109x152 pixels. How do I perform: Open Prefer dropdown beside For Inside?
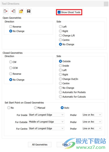point(92,115)
